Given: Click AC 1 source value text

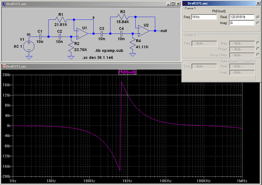Looking at the screenshot, I should click(x=18, y=46).
